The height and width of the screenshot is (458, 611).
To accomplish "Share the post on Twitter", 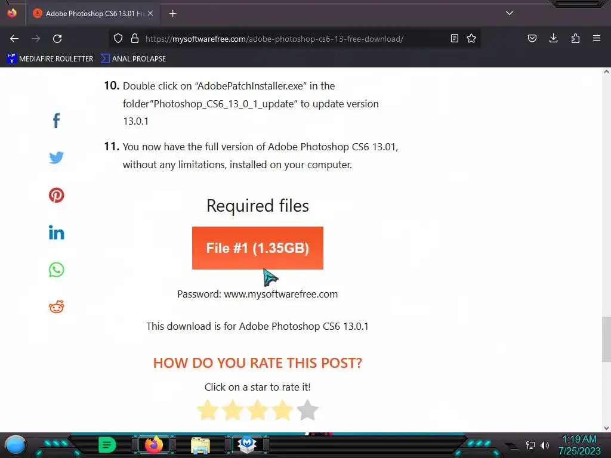I will click(57, 157).
